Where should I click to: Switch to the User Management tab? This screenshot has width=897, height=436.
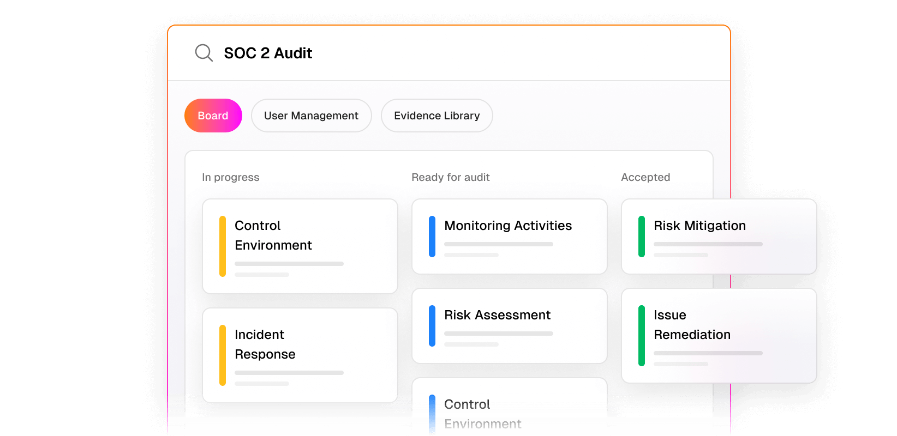pyautogui.click(x=312, y=116)
